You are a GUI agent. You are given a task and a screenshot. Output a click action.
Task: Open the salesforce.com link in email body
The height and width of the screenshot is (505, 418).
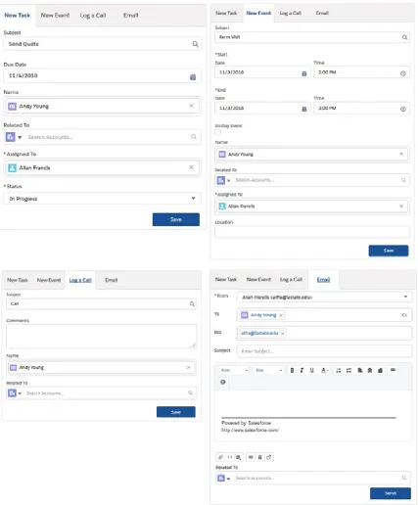(x=250, y=431)
